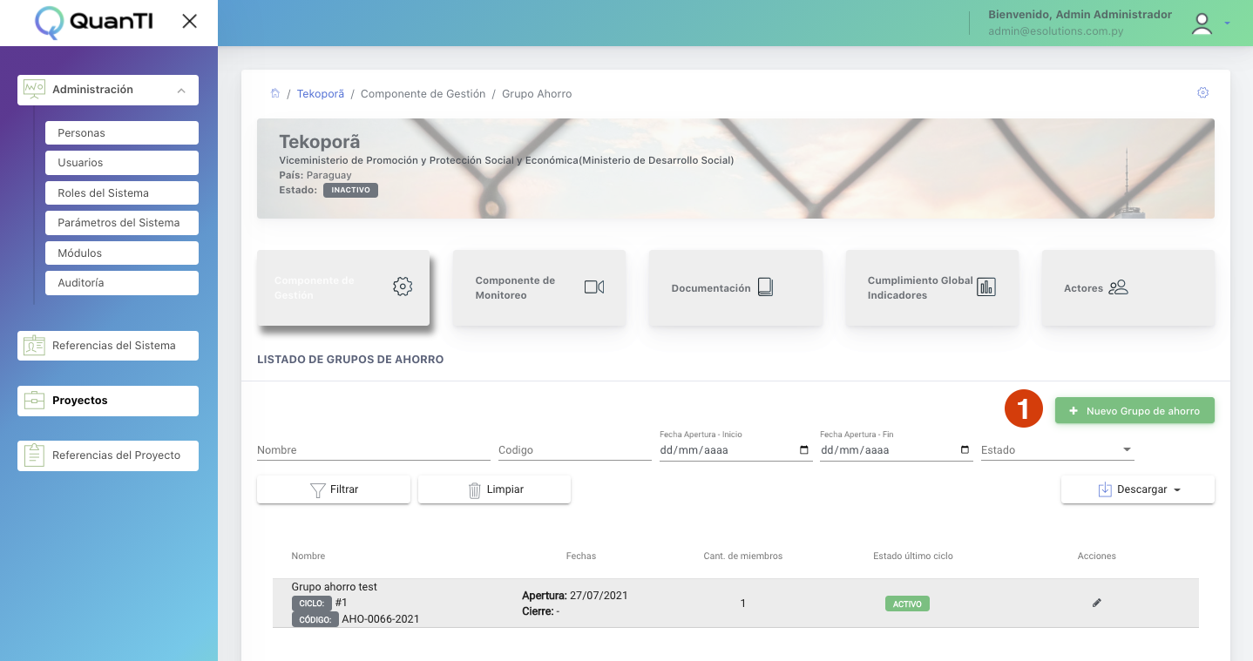Open the Actores card
The width and height of the screenshot is (1253, 661).
[x=1128, y=288]
